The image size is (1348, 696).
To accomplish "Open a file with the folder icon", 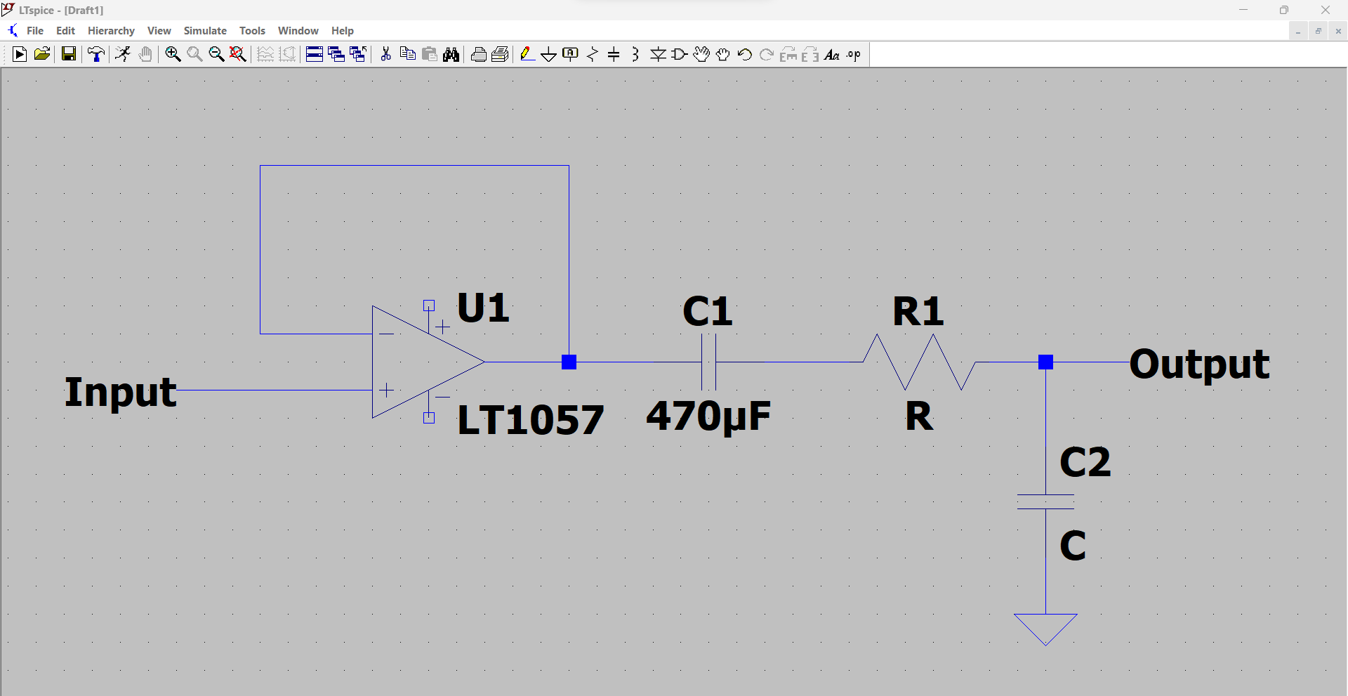I will [x=42, y=54].
